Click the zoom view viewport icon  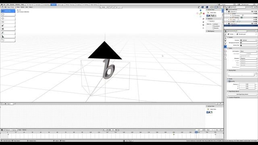[x=203, y=19]
